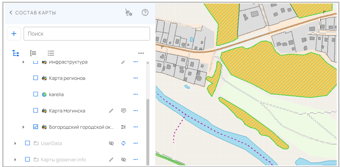Click edit pencil for Карта Ногинска
The width and height of the screenshot is (340, 167).
[111, 111]
